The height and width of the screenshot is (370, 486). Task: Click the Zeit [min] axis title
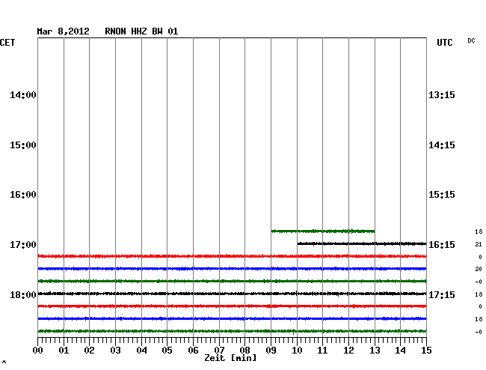230,358
